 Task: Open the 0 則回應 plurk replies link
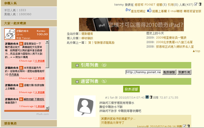[40, 106]
